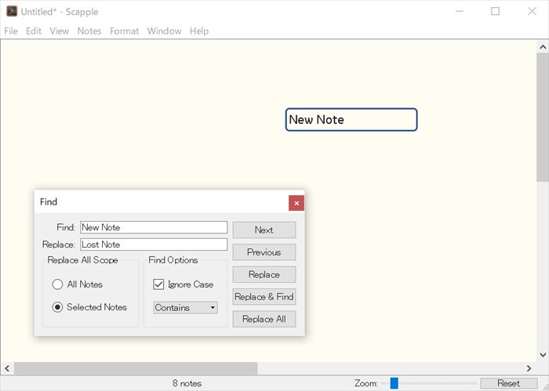Open the Notes menu
The height and width of the screenshot is (391, 549).
click(x=89, y=31)
